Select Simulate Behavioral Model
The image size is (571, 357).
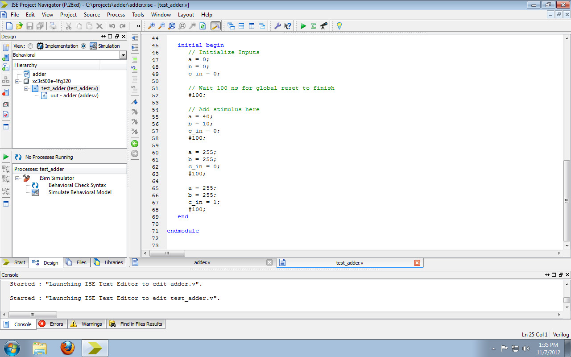80,192
